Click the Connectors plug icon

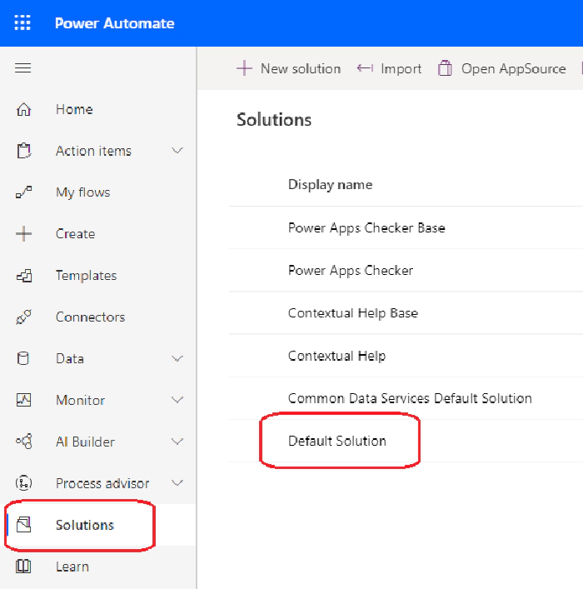pyautogui.click(x=24, y=317)
